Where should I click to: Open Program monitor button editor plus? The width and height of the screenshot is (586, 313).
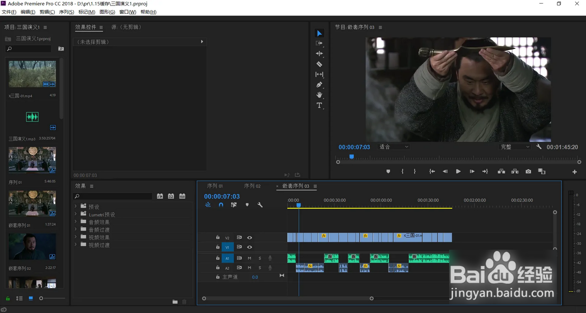coord(575,172)
